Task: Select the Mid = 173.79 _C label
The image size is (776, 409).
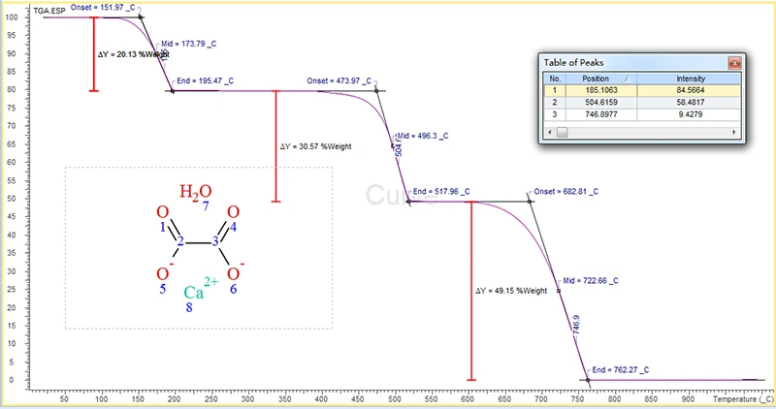Action: click(x=188, y=44)
